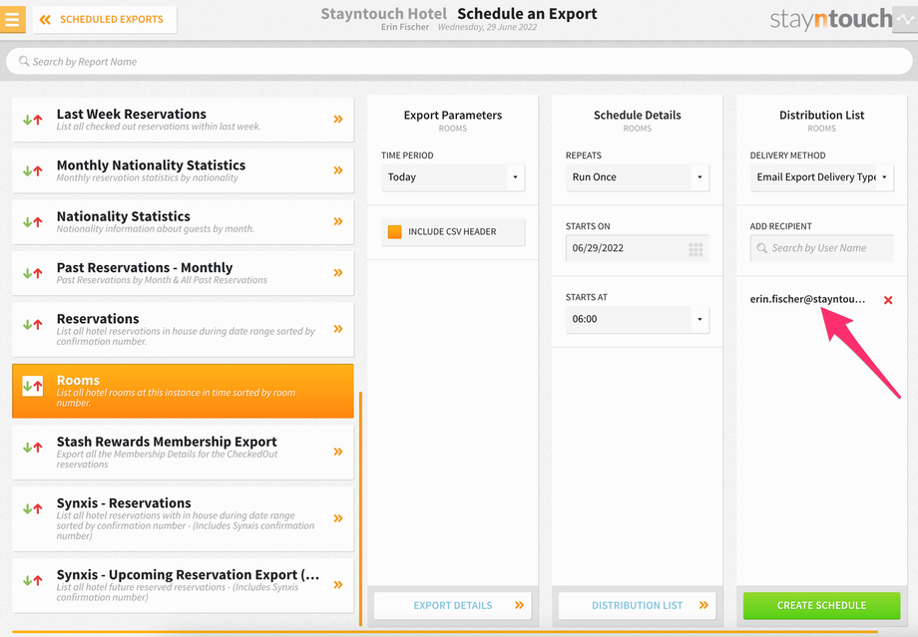Click chevron arrows on Reservations row
Screen dimensions: 918x637
click(x=338, y=329)
